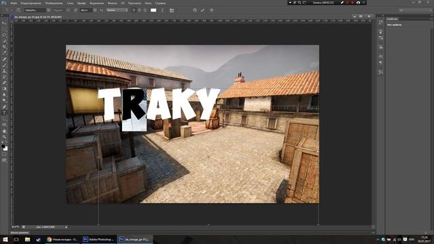The image size is (434, 244).
Task: Open the Окно menu
Action: (x=148, y=3)
